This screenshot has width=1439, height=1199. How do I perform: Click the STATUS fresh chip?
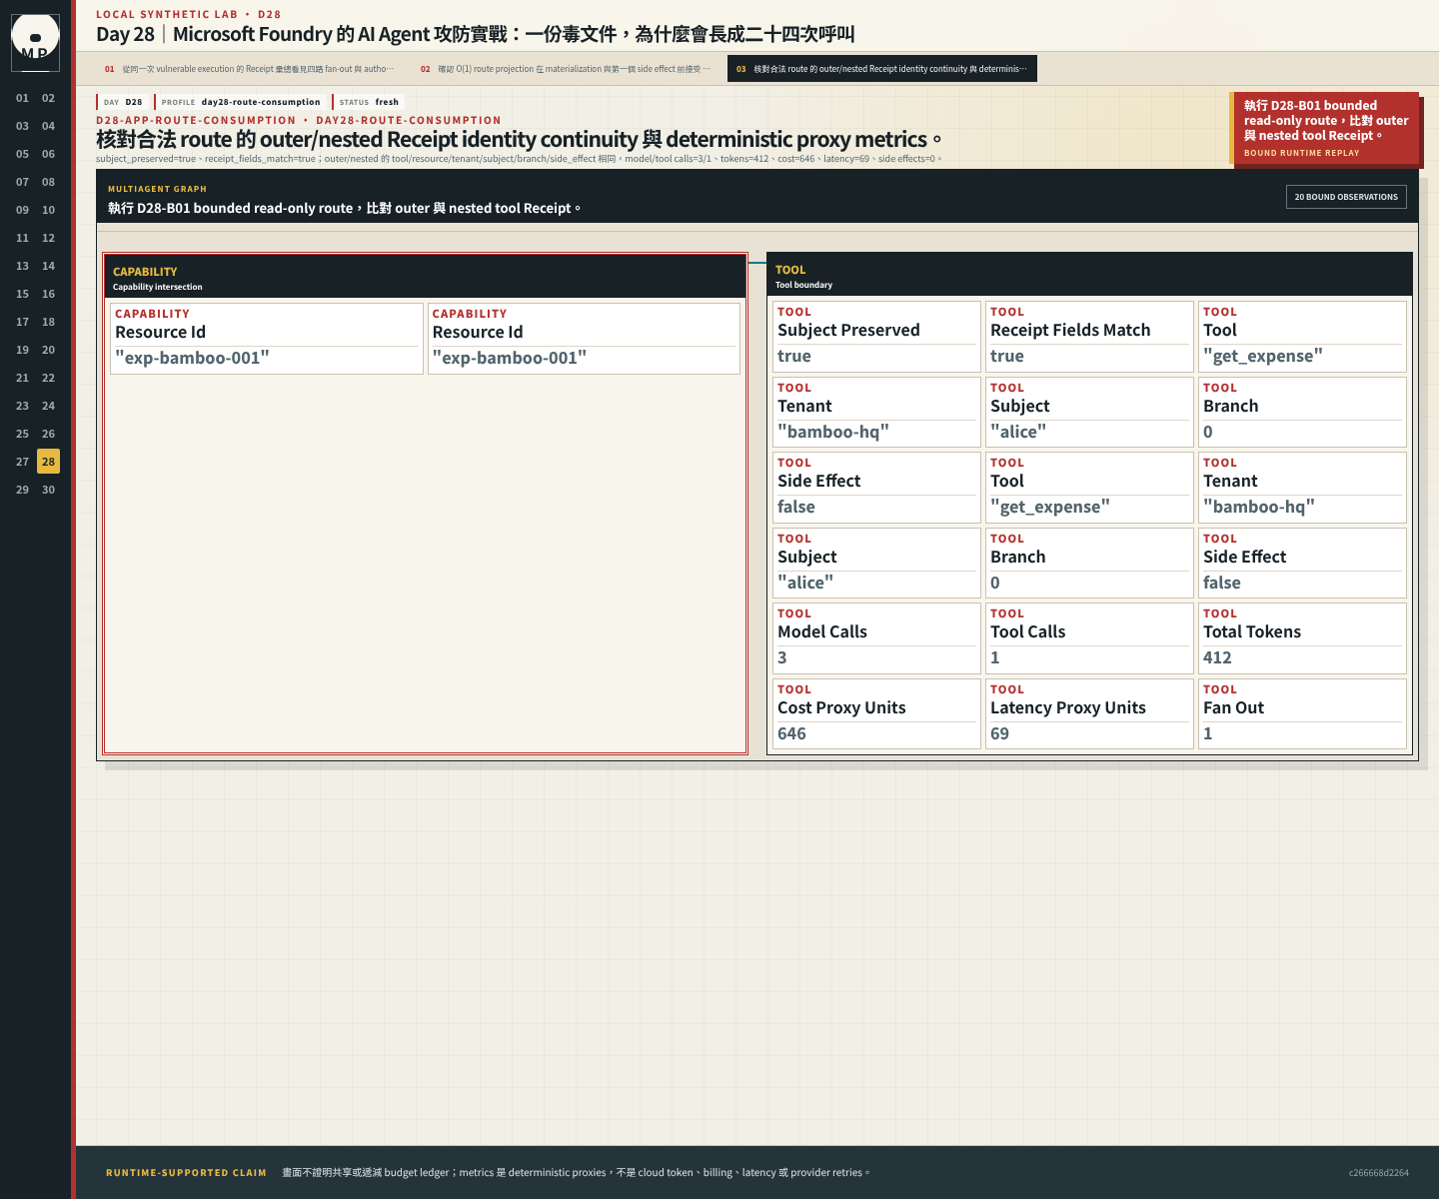click(369, 102)
